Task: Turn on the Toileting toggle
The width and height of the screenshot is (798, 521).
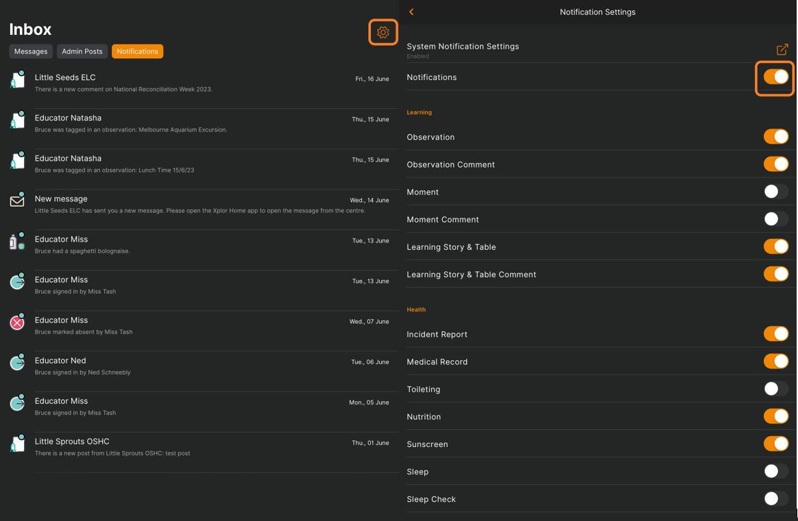Action: tap(775, 389)
